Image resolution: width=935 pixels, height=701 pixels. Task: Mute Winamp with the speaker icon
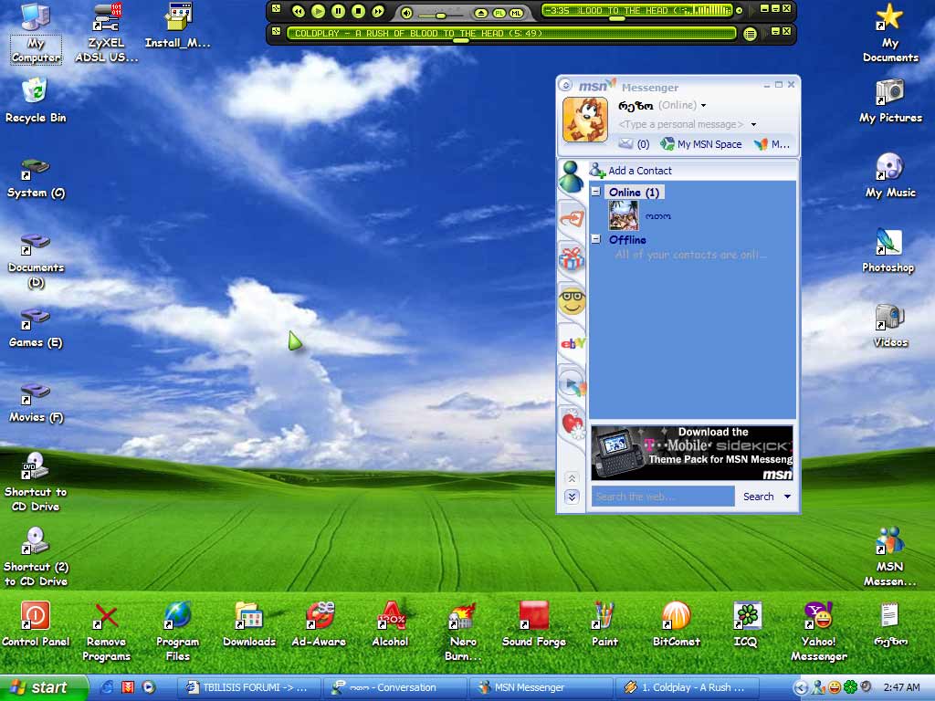tap(406, 13)
